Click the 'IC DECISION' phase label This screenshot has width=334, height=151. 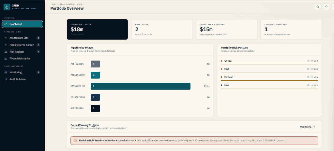pos(78,97)
